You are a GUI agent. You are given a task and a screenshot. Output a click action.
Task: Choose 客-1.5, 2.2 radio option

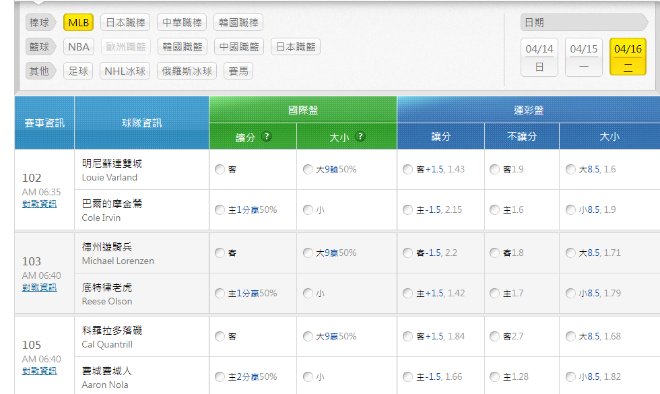(407, 253)
